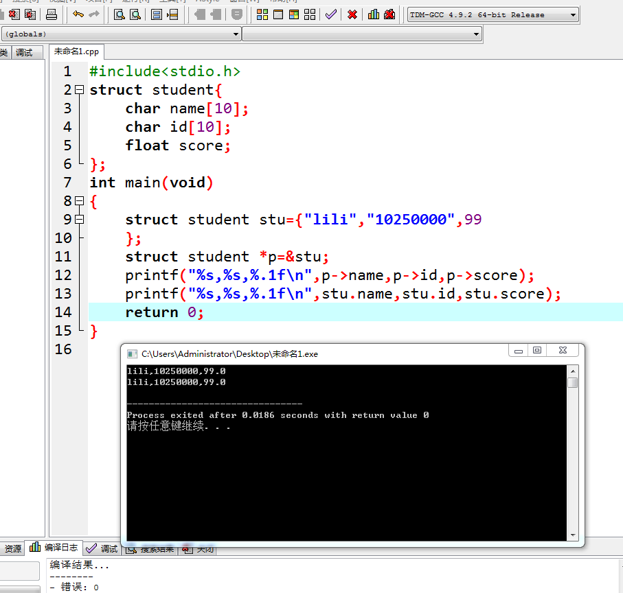Open the Find search icon
Viewport: 623px width, 593px height.
tap(120, 14)
